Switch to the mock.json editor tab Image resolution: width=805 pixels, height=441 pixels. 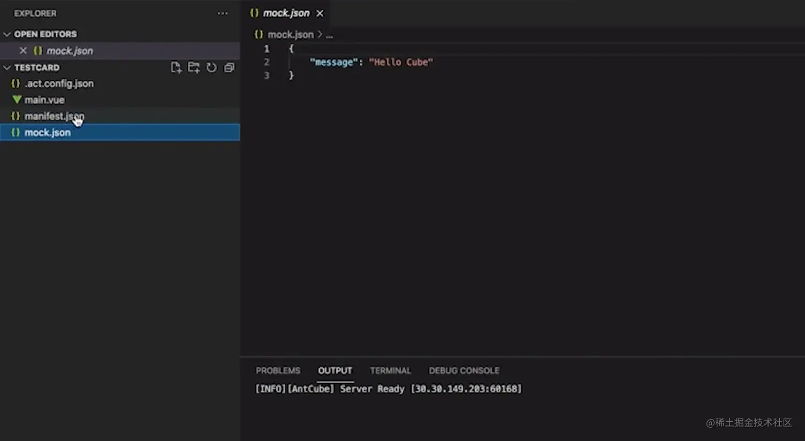coord(286,13)
